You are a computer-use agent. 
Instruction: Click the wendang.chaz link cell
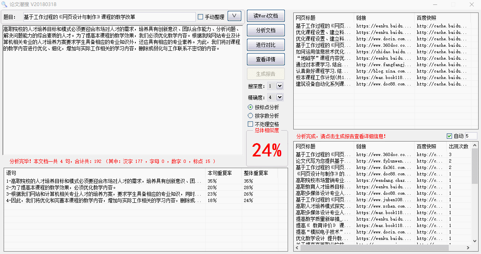pos(384,180)
